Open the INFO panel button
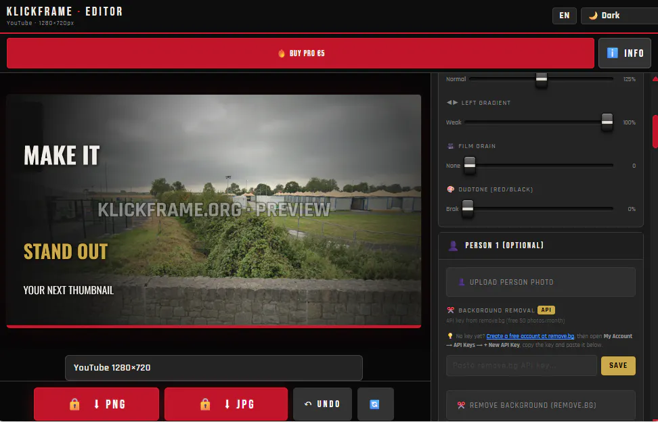This screenshot has height=422, width=658. click(x=624, y=53)
